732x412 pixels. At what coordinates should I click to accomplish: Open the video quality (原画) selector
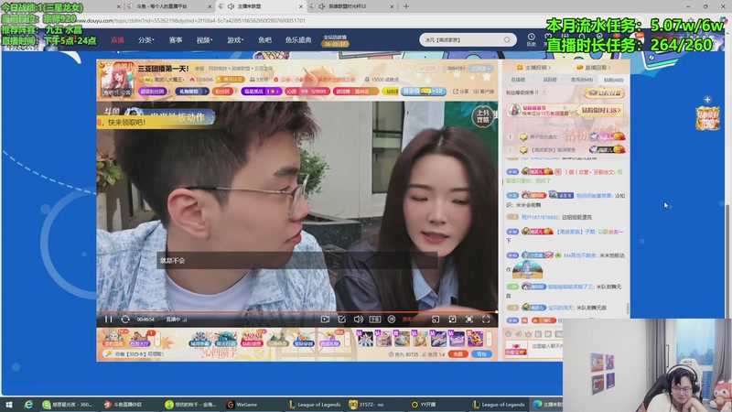(x=414, y=319)
